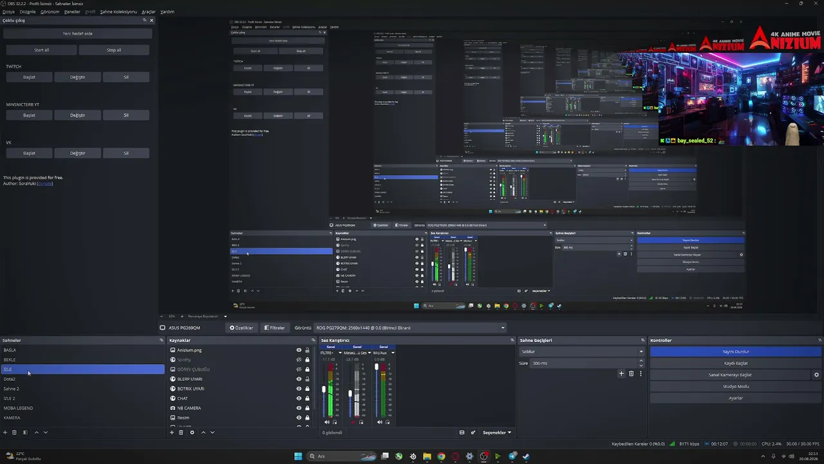824x464 pixels.
Task: Delete selected scene with trash icon
Action: (x=14, y=432)
